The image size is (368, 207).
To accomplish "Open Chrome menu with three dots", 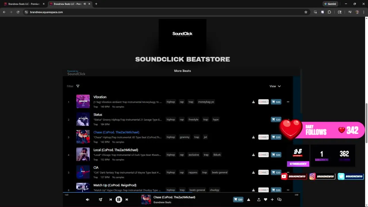I will pos(364,12).
